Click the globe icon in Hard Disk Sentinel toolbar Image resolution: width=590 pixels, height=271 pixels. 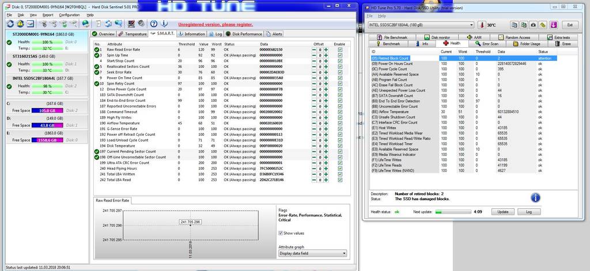(86, 24)
